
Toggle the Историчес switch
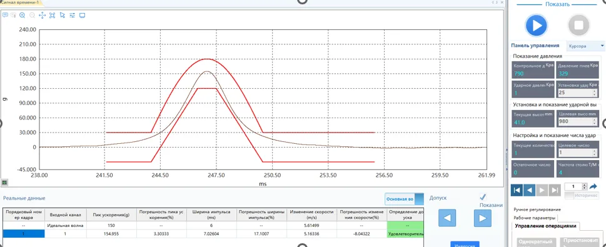(x=582, y=196)
